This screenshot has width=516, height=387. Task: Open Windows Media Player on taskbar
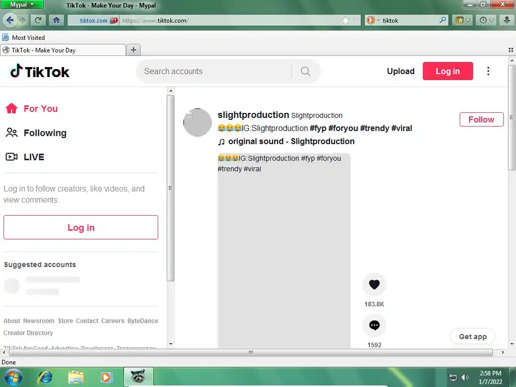click(106, 377)
